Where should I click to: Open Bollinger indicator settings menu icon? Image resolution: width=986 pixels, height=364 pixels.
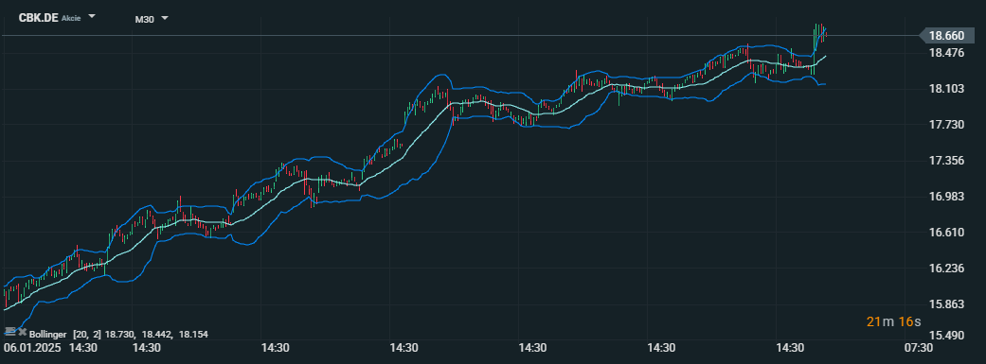10,331
